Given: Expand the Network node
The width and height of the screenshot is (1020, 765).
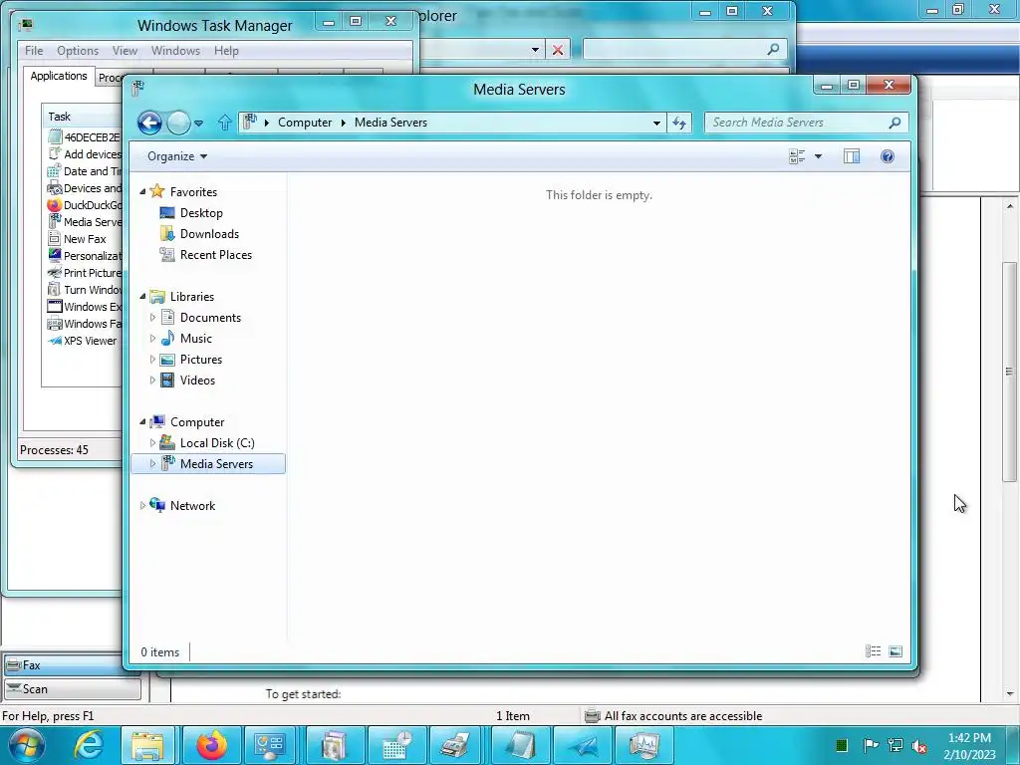Looking at the screenshot, I should tap(142, 505).
